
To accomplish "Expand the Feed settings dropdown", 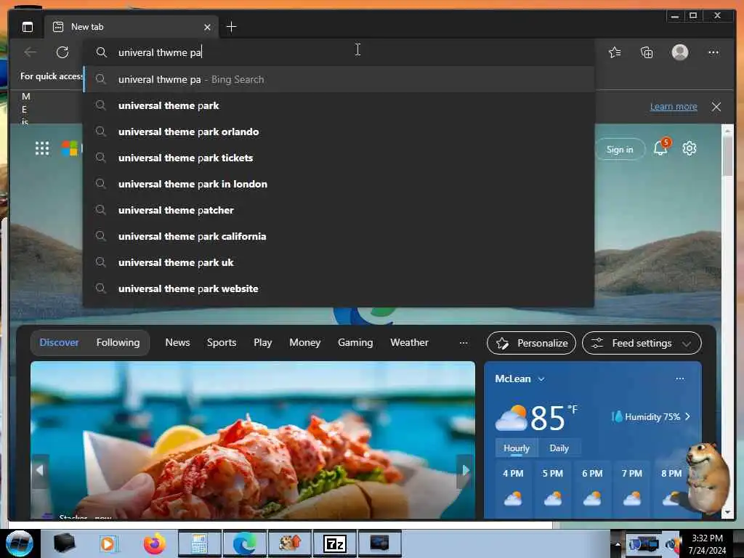I will pos(642,343).
